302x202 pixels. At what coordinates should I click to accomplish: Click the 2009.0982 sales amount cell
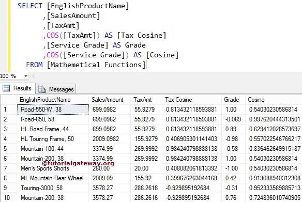tap(110, 139)
